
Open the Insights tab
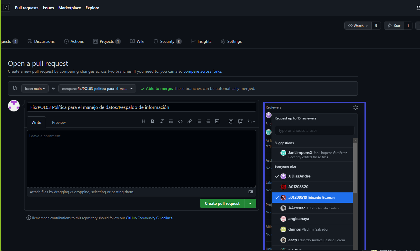coord(201,41)
